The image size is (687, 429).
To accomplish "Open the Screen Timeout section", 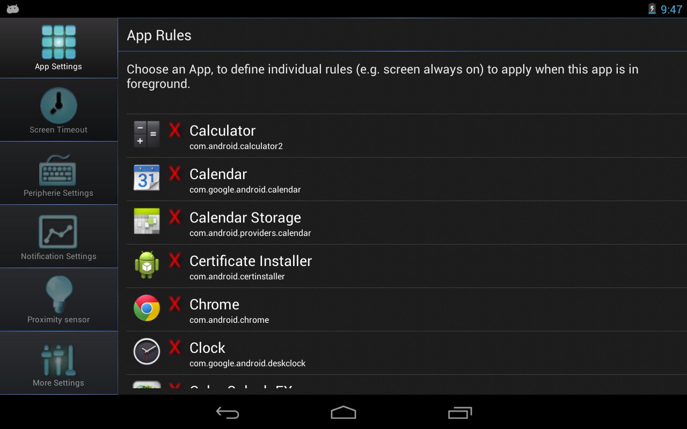I will (59, 110).
